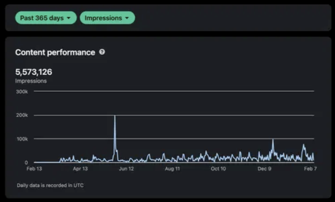335x202 pixels.
Task: Open the Past 365 days dropdown
Action: point(46,18)
